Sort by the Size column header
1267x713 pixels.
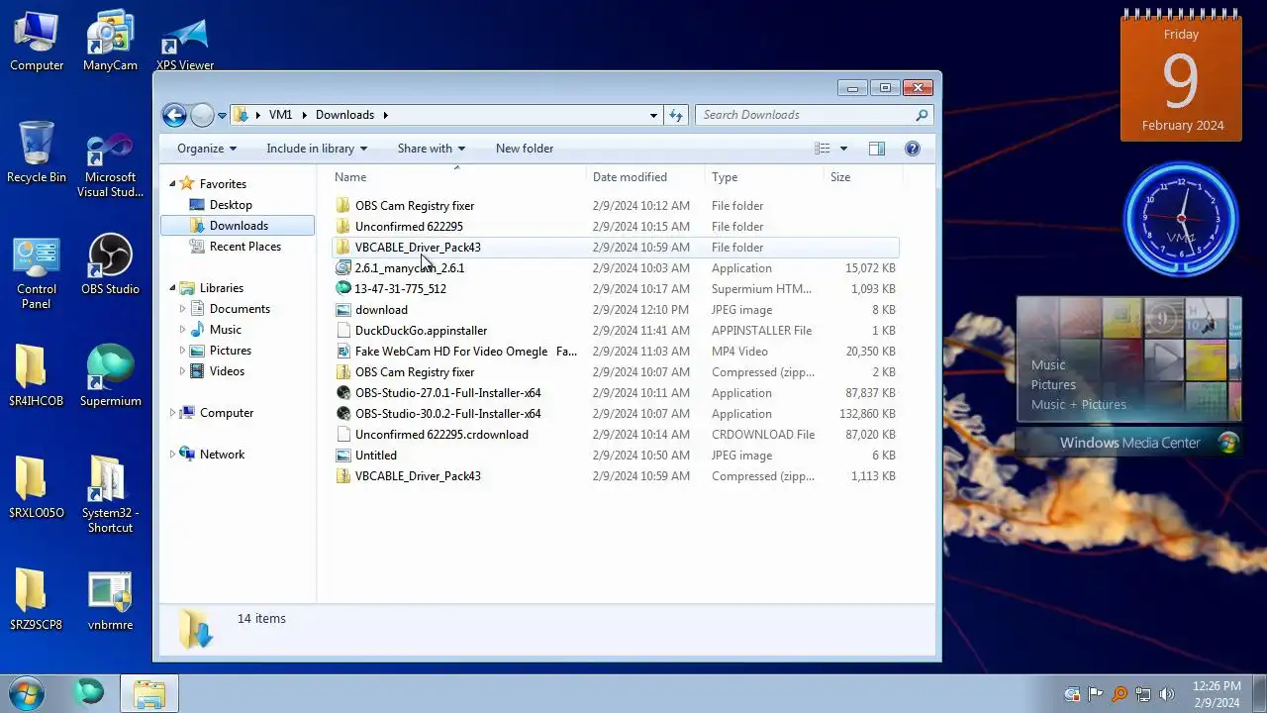tap(863, 177)
